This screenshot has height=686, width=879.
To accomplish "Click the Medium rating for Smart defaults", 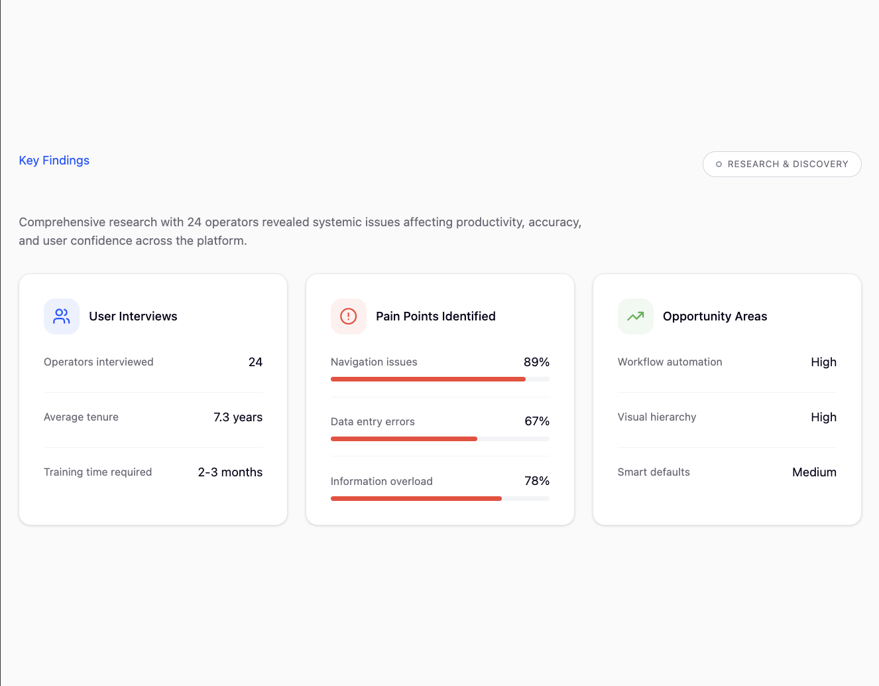I will (814, 472).
